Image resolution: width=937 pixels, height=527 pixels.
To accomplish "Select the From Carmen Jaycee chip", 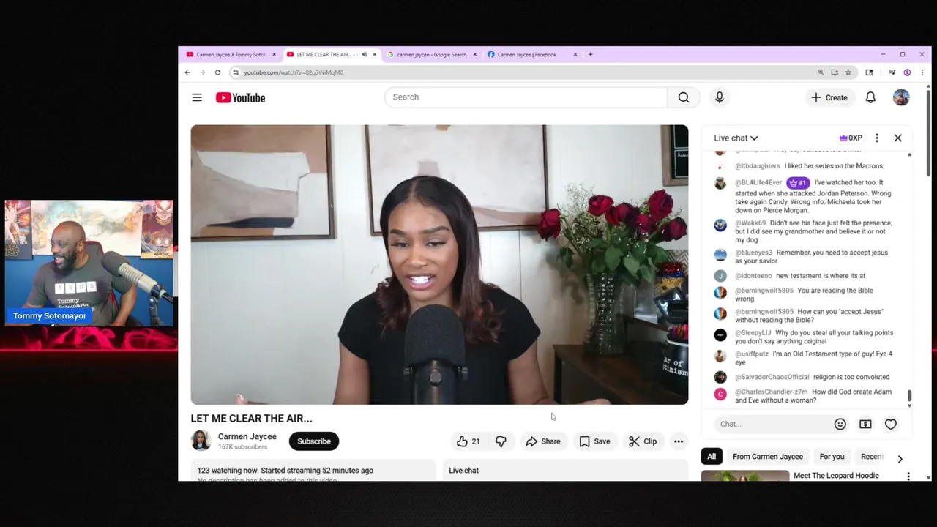I will 768,457.
